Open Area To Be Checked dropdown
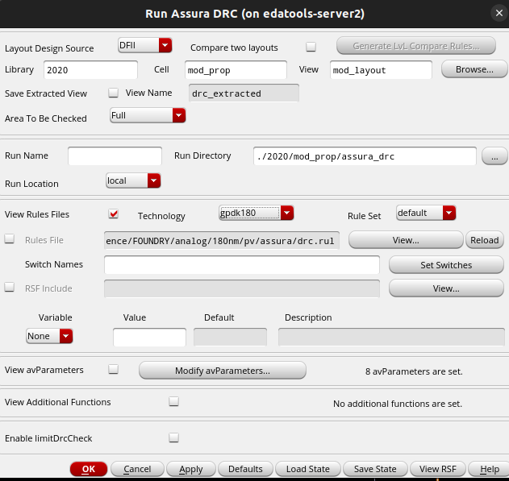Image resolution: width=509 pixels, height=481 pixels. click(x=148, y=115)
